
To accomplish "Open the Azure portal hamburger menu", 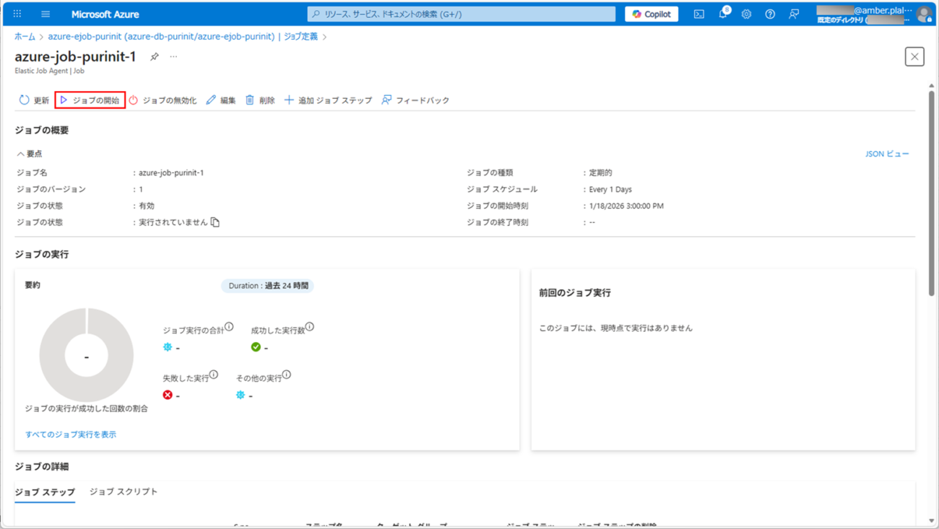I will [x=46, y=14].
